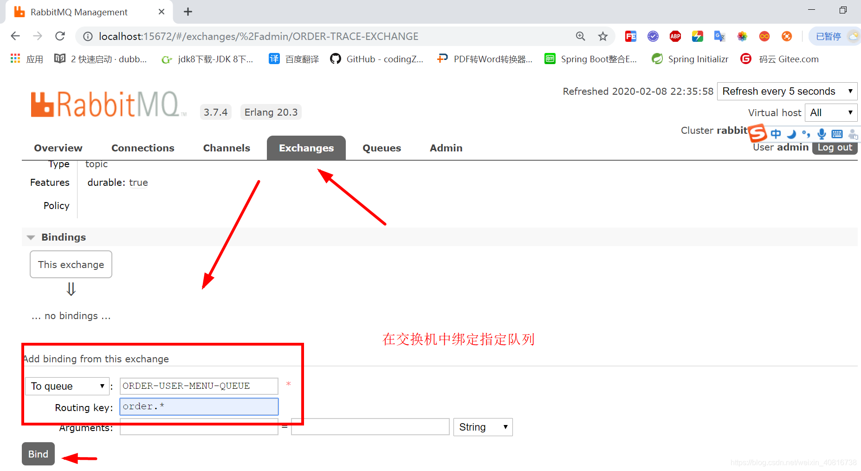Switch to the Exchanges tab
The image size is (861, 471).
[x=306, y=148]
